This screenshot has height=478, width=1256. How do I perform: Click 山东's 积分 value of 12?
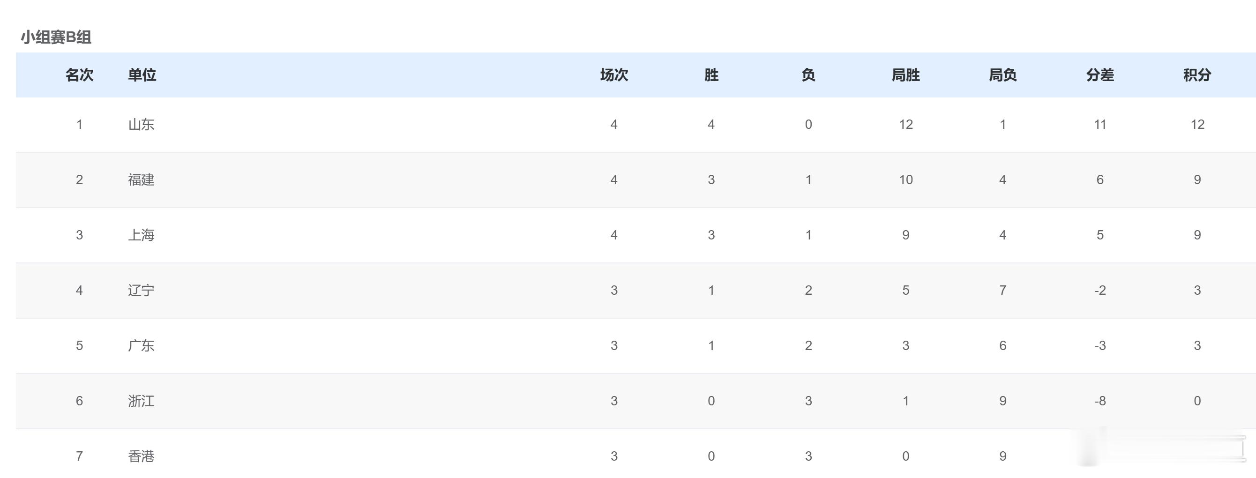tap(1197, 125)
